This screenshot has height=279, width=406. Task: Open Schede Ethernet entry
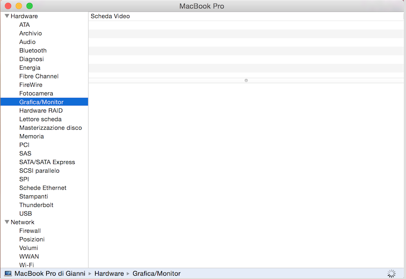click(x=43, y=188)
